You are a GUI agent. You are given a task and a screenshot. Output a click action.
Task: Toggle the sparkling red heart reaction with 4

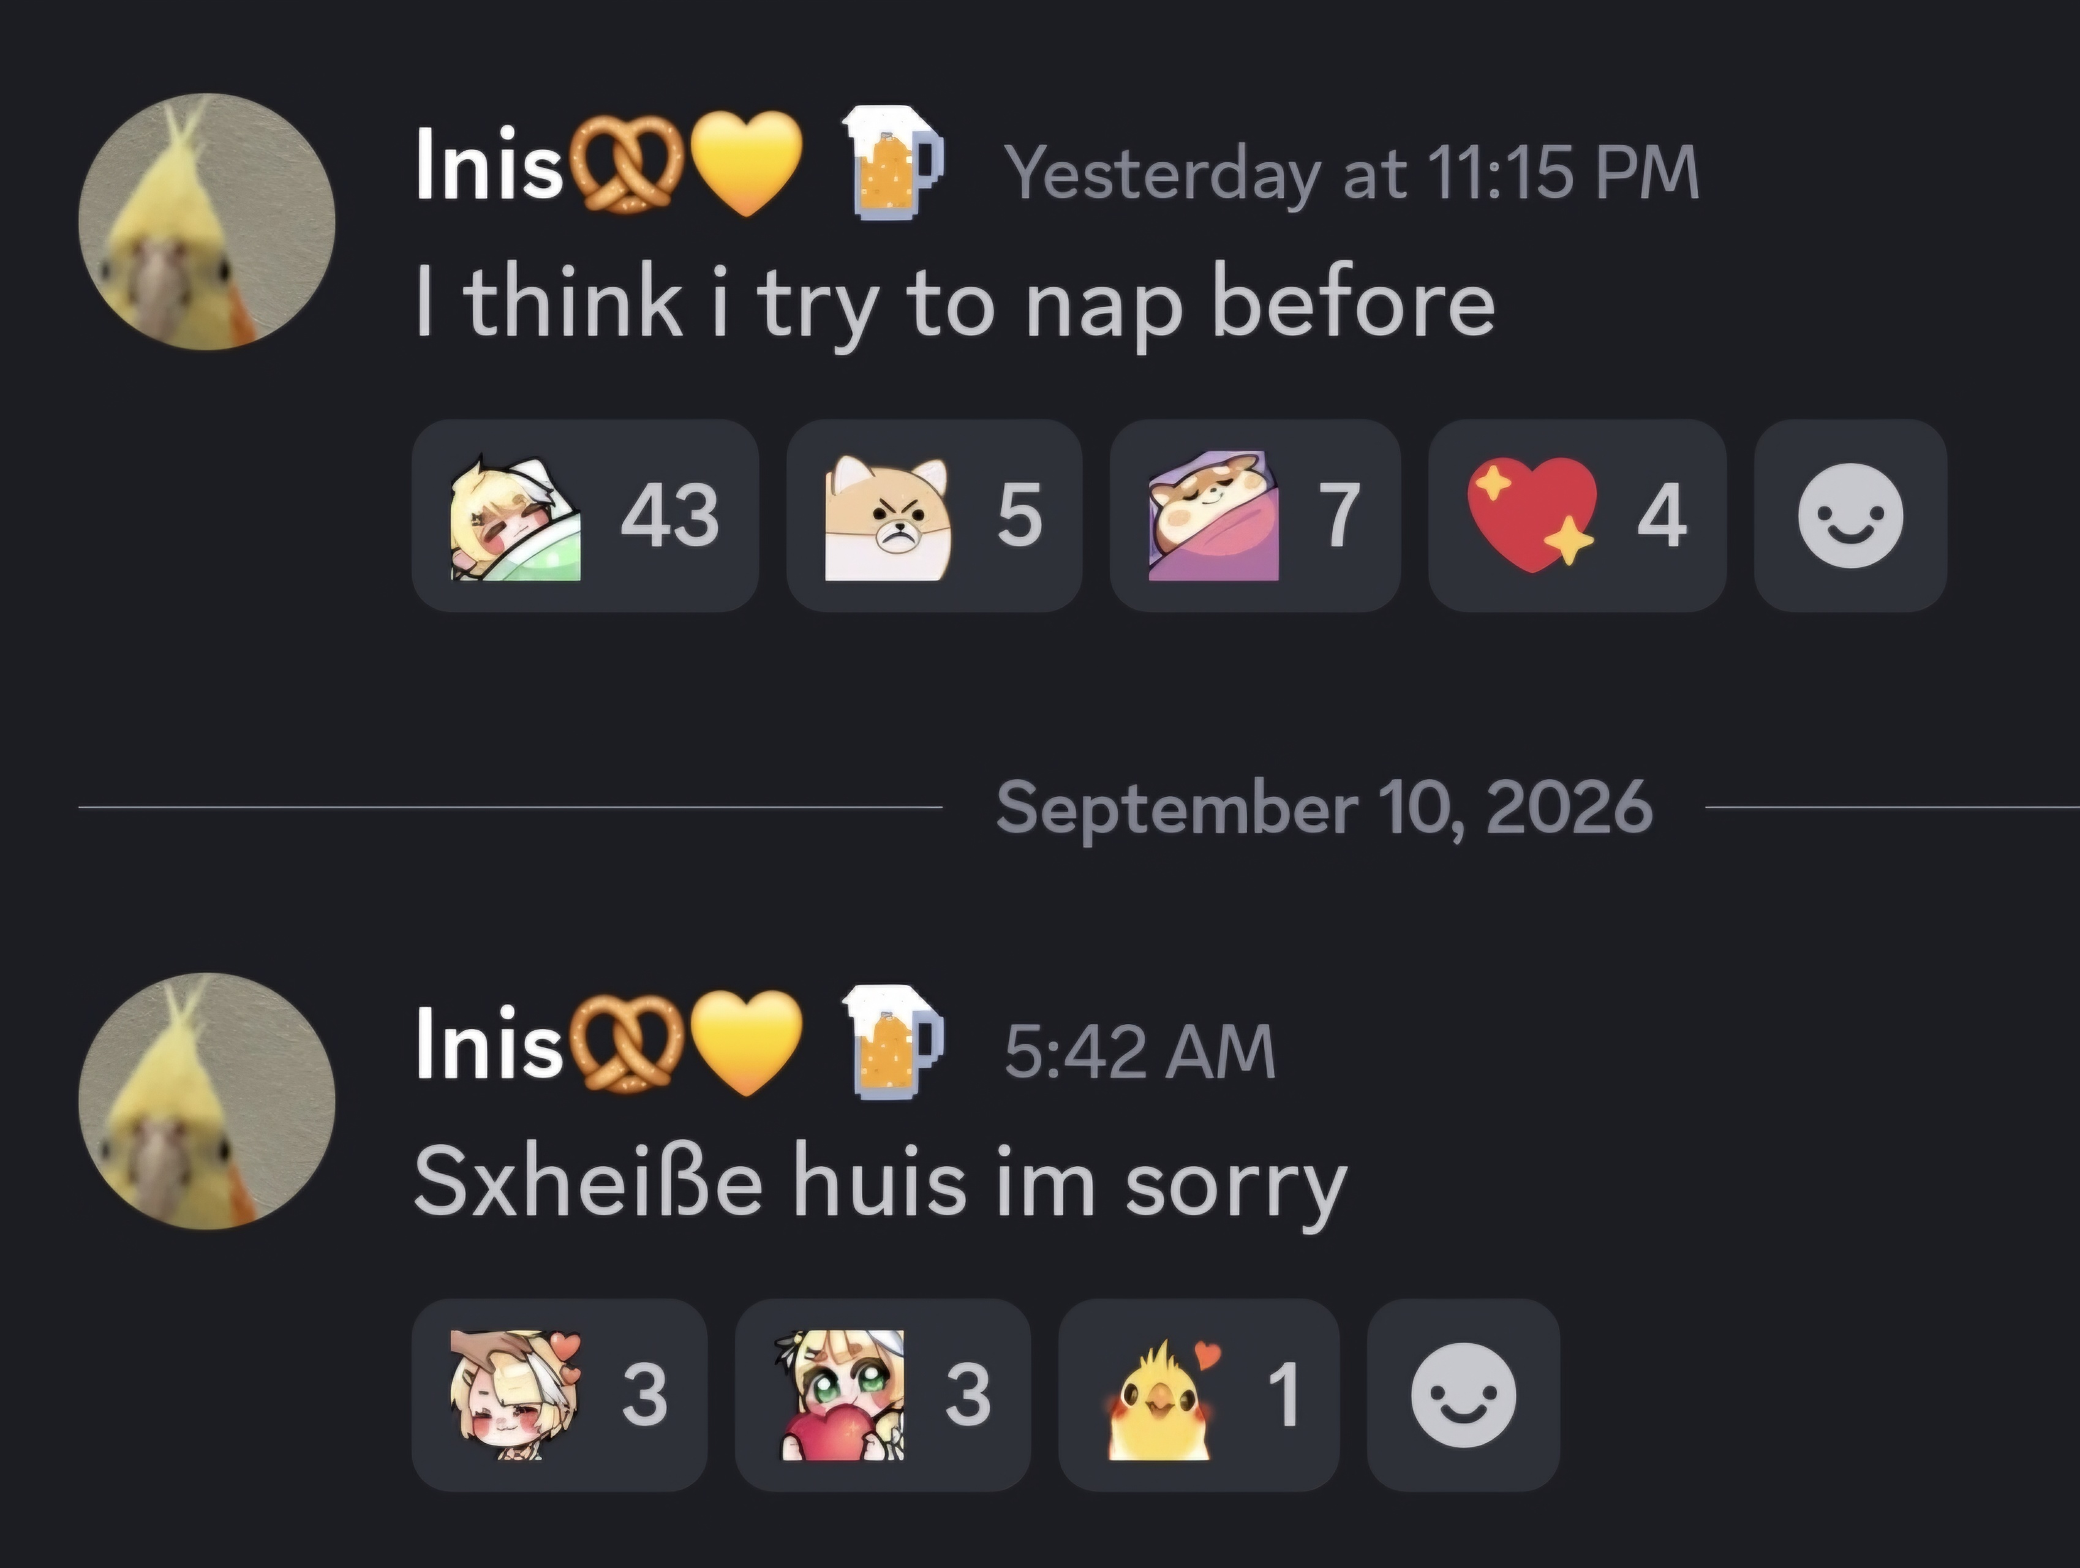point(1577,516)
